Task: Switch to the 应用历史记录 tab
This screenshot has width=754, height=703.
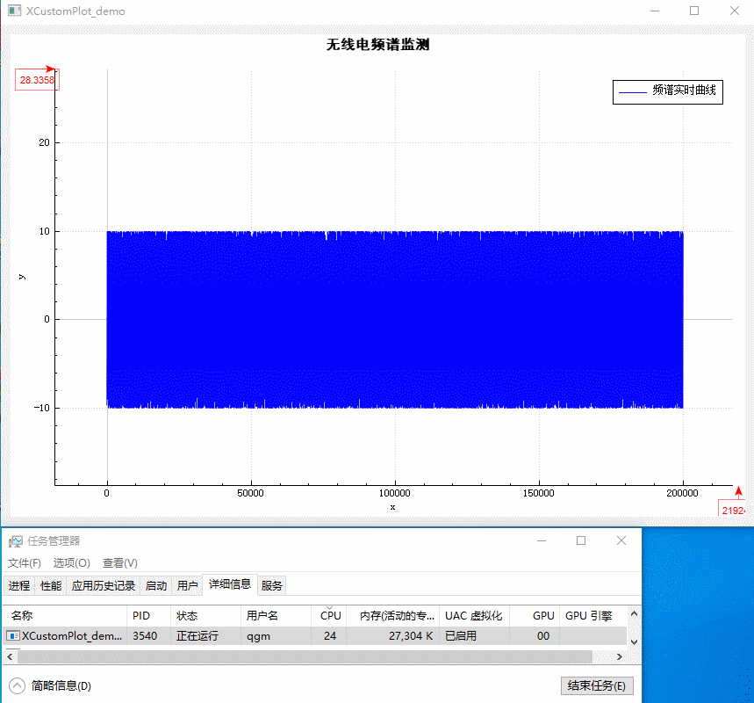Action: (x=104, y=585)
